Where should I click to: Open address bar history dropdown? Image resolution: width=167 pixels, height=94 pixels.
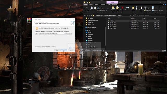(130, 15)
